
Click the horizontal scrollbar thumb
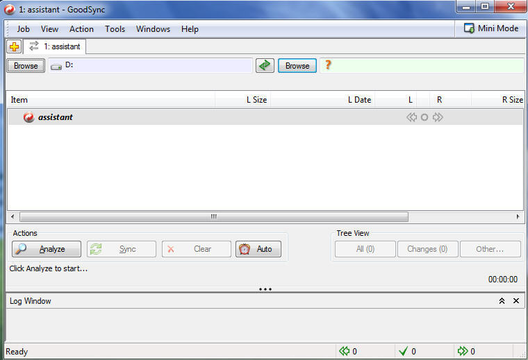tap(214, 217)
